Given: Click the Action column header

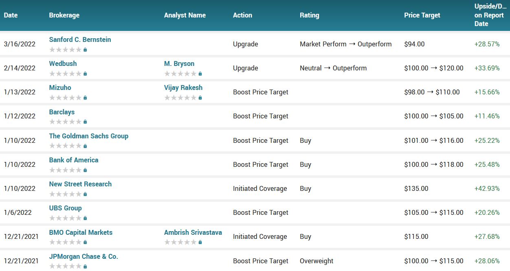Looking at the screenshot, I should tap(242, 15).
